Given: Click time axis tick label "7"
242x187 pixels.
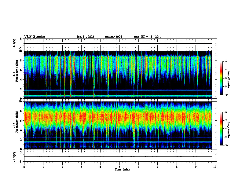Looking at the screenshot, I should click(x=158, y=167).
